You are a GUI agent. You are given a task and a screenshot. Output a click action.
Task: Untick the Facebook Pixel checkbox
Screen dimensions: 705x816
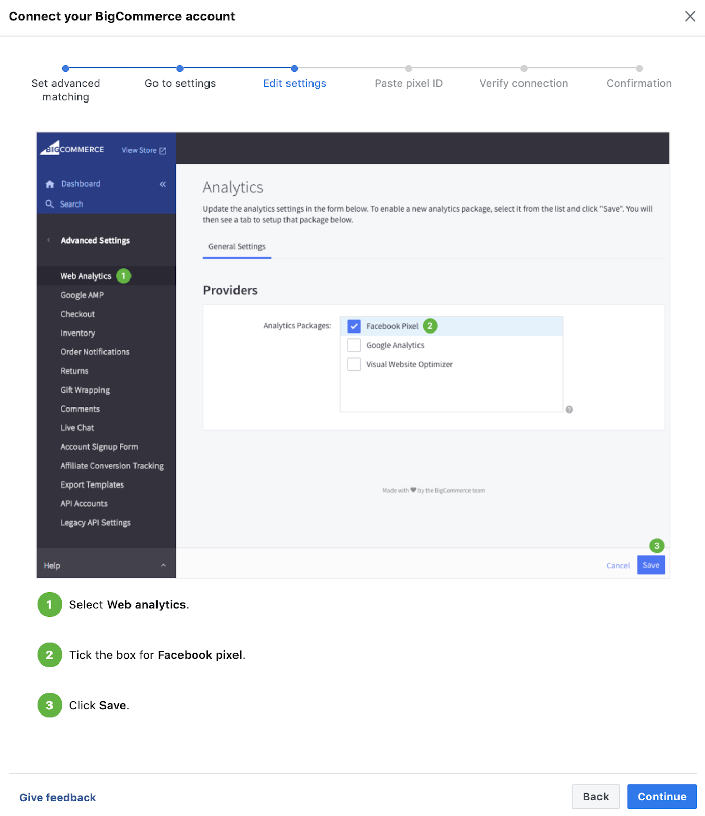[354, 326]
